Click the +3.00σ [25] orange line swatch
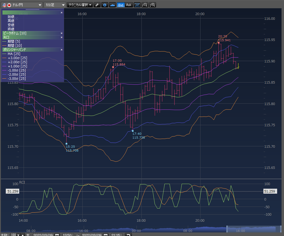This screenshot has height=236, width=284. click(x=4, y=58)
